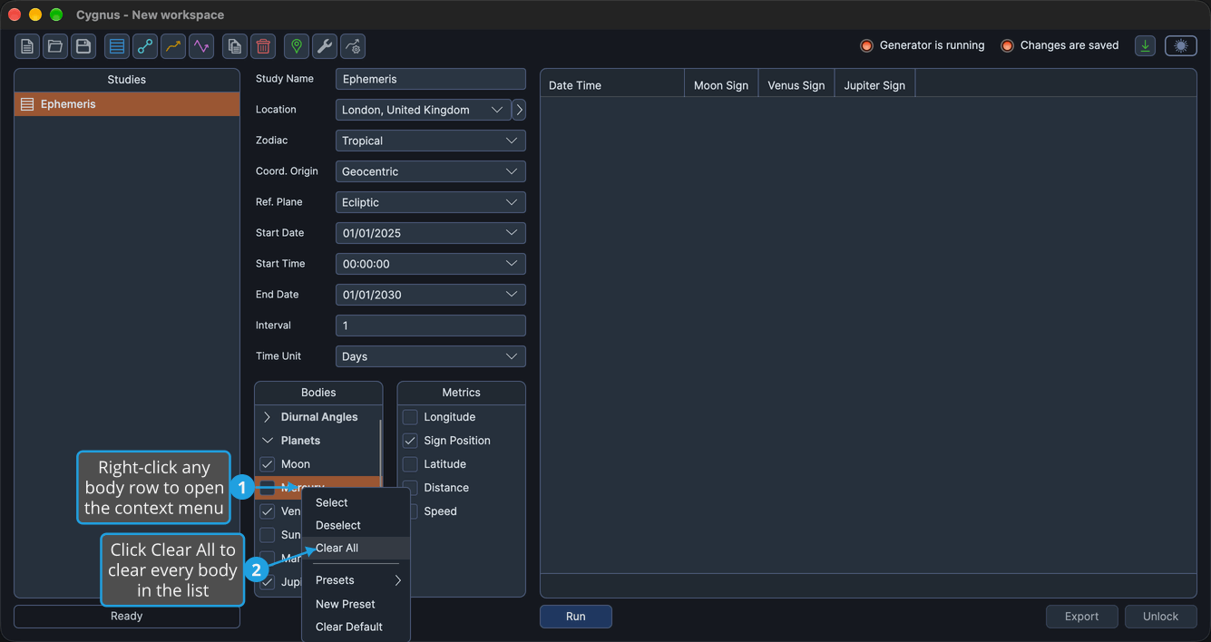Open a workspace from folder icon
1211x642 pixels.
(x=55, y=46)
